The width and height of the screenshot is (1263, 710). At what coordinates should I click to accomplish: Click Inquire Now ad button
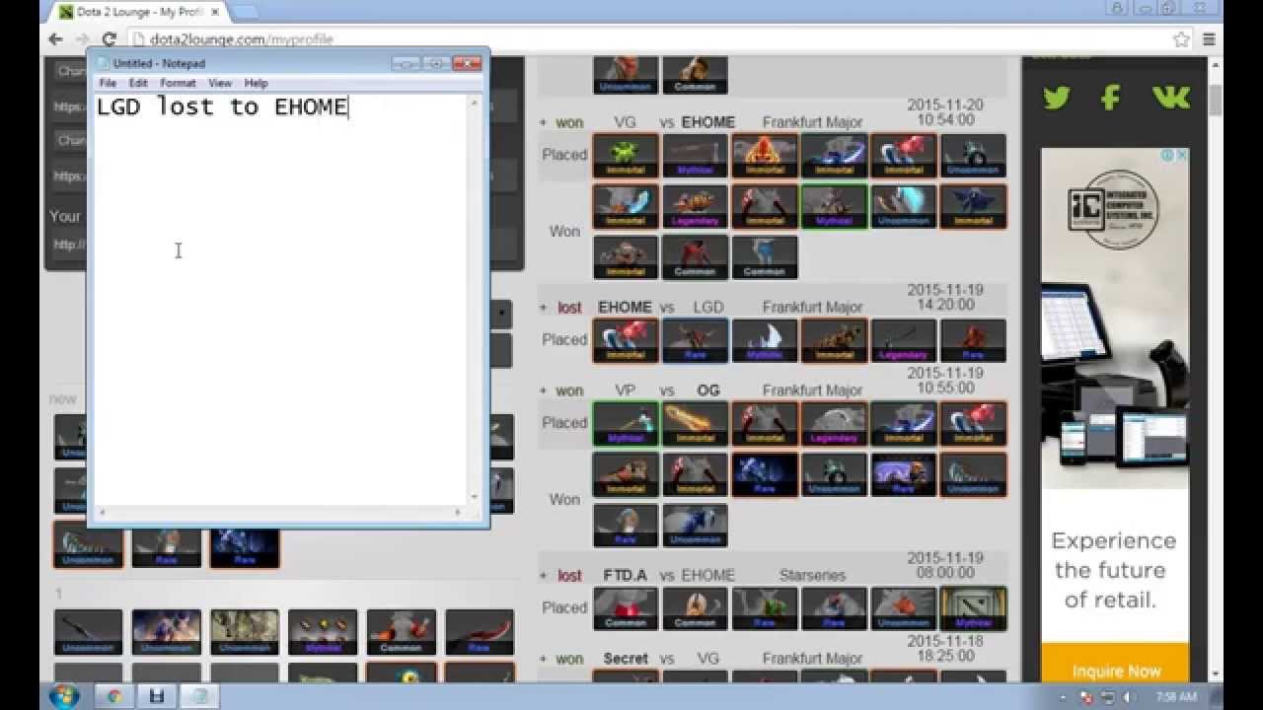pos(1116,672)
